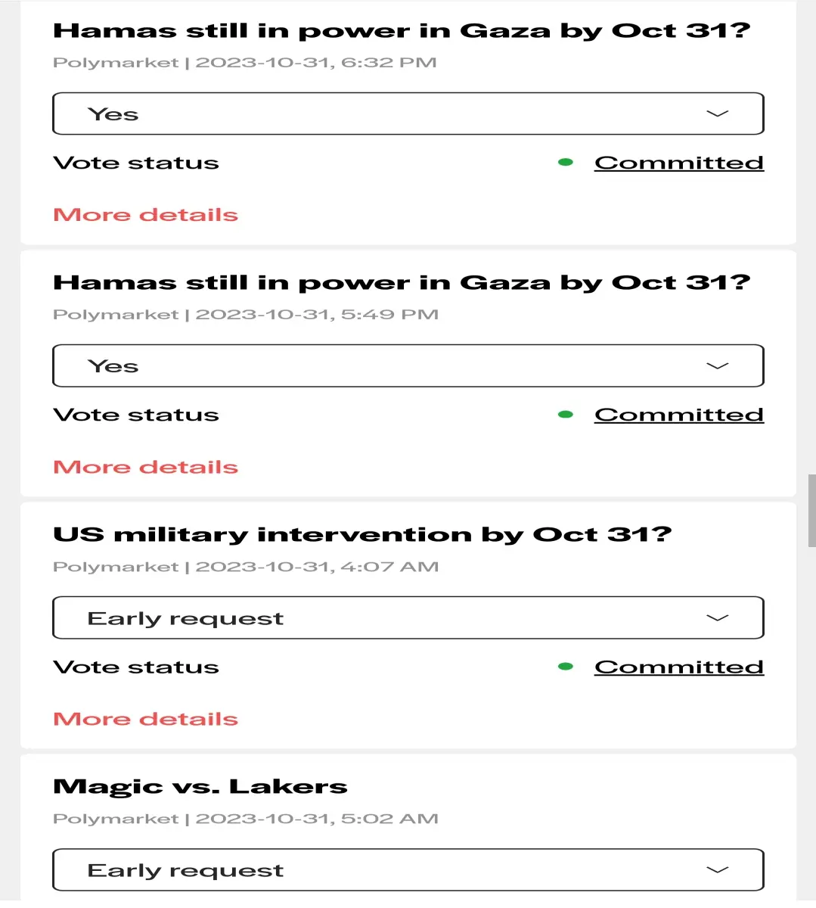
Task: Show More details for US military intervention vote
Action: pyautogui.click(x=146, y=719)
